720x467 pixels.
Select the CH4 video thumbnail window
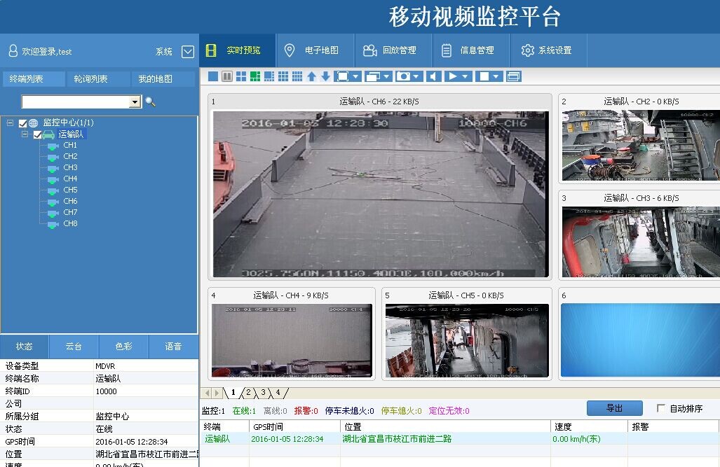tap(292, 340)
